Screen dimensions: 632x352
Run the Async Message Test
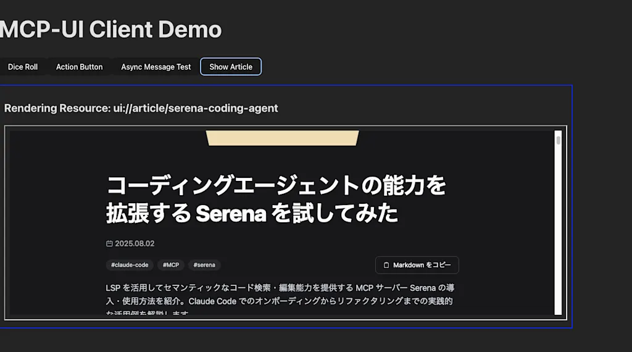pos(156,67)
